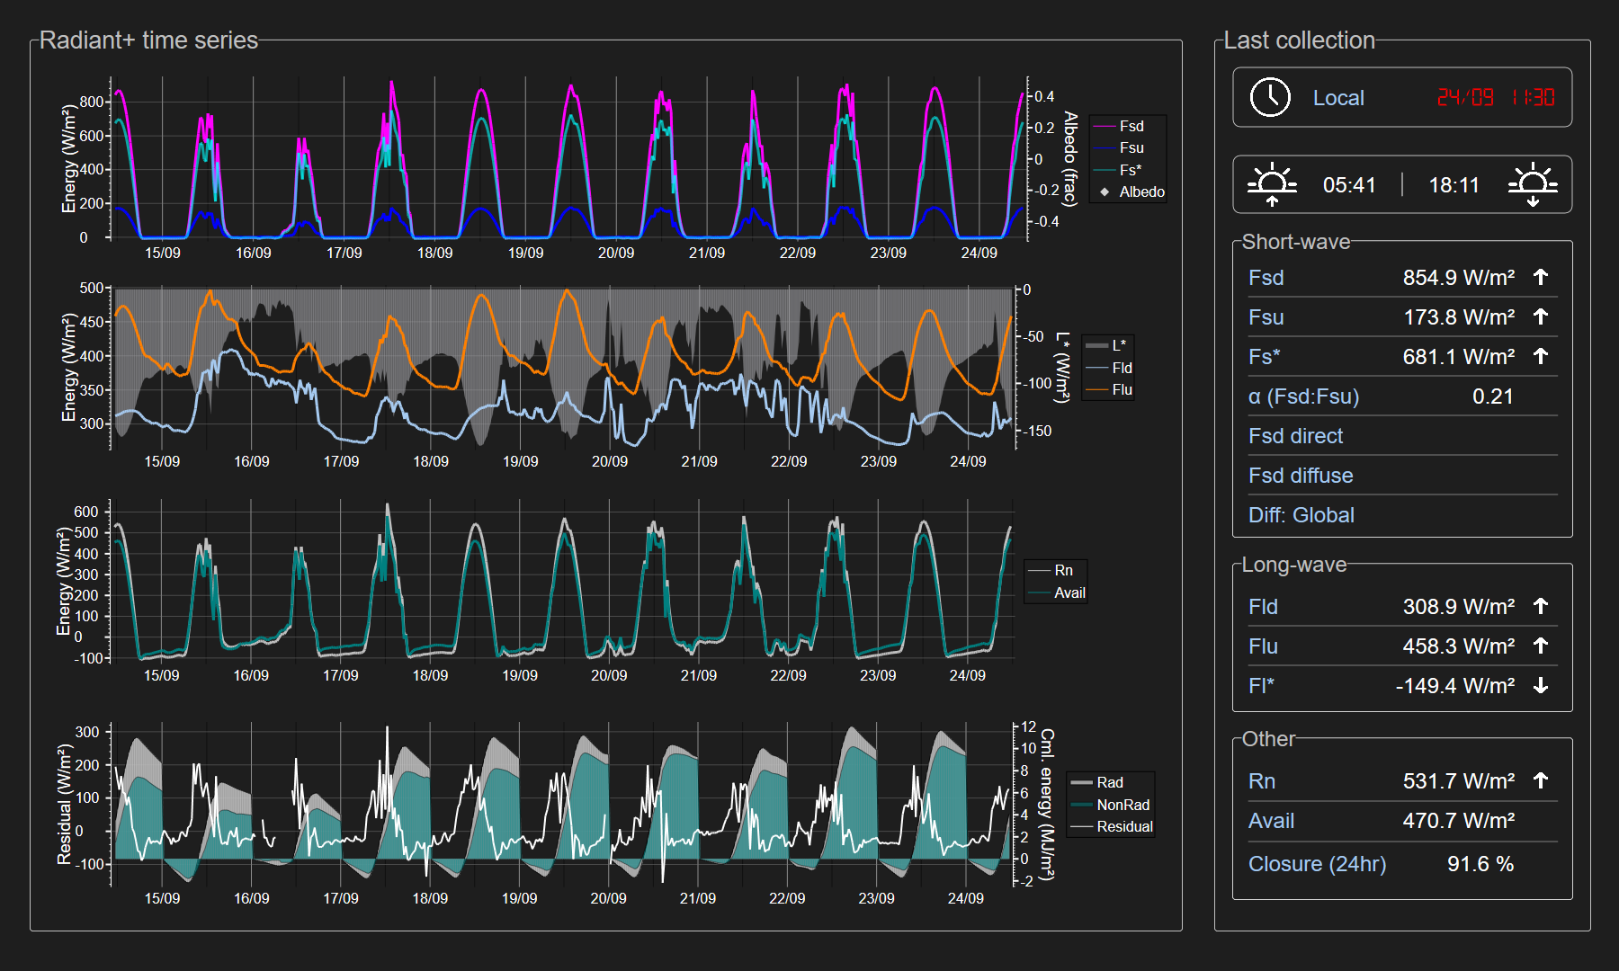1619x971 pixels.
Task: Click the sunrise icon next to 05:41
Action: pos(1272,185)
